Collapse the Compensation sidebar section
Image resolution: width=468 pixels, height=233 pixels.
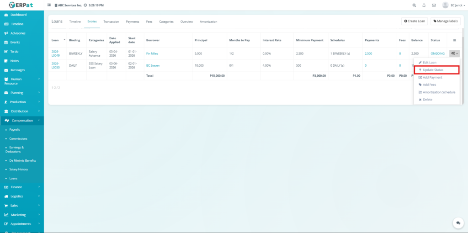pyautogui.click(x=22, y=121)
